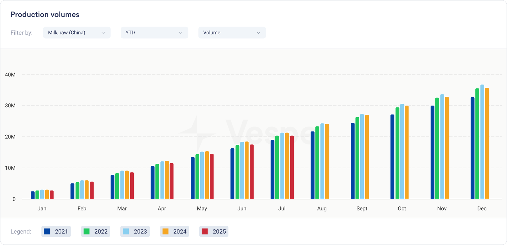The height and width of the screenshot is (245, 507).
Task: Click the January 2021 dark blue bar
Action: pos(33,195)
